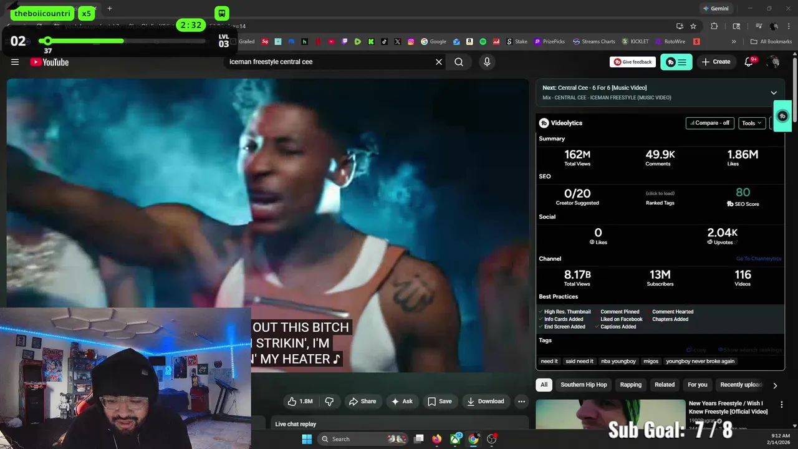Screen dimensions: 798x449
Task: Clear the search box with the X icon
Action: point(439,62)
